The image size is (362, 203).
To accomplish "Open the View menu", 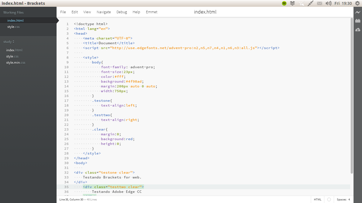I will tap(87, 12).
